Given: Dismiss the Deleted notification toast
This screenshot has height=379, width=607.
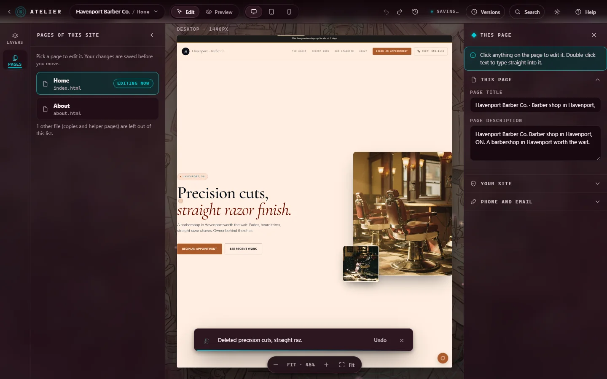Looking at the screenshot, I should click(x=402, y=340).
